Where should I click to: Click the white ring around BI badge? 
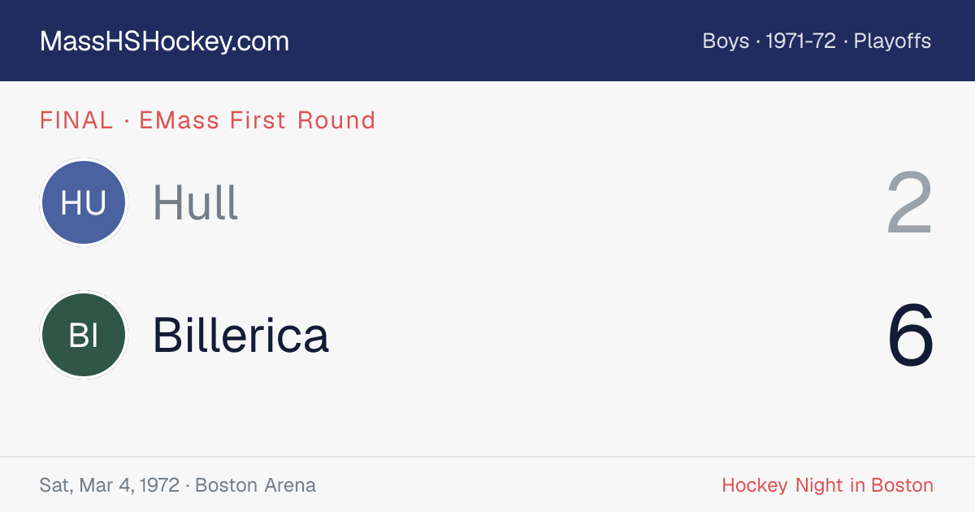[84, 292]
